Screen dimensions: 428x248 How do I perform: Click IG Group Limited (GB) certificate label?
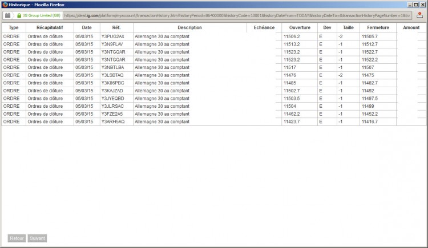42,15
